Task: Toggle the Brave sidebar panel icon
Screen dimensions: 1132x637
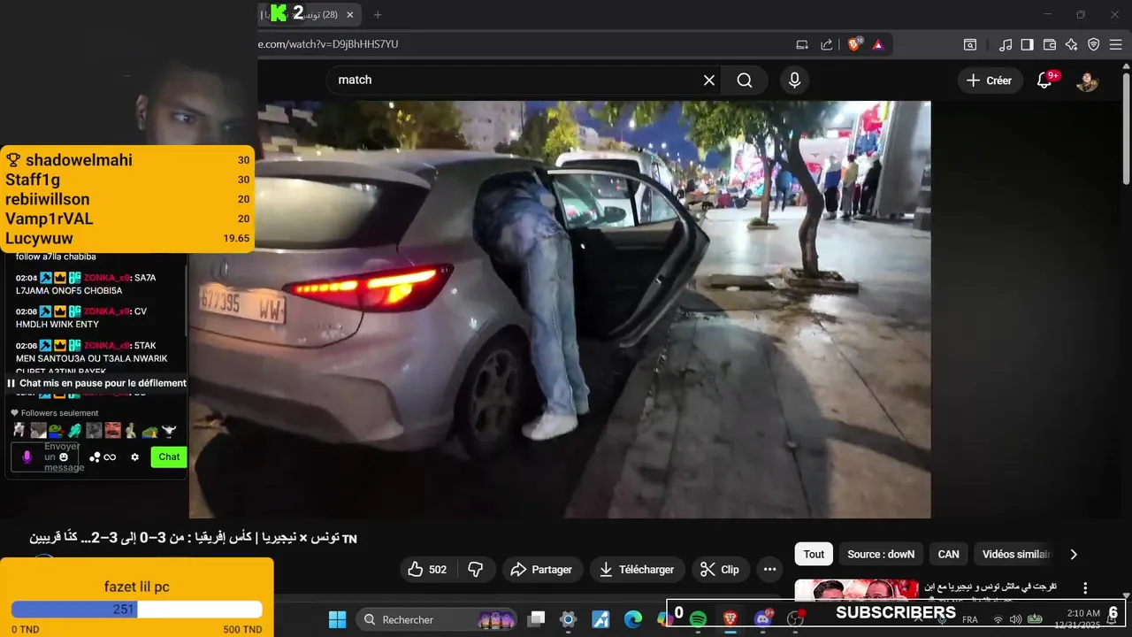Action: click(1027, 44)
